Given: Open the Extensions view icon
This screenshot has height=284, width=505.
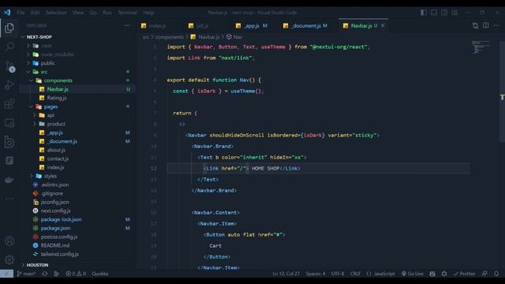Looking at the screenshot, I should tap(9, 104).
